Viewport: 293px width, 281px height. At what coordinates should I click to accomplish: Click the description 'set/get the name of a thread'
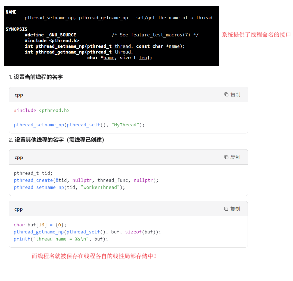tap(174, 18)
